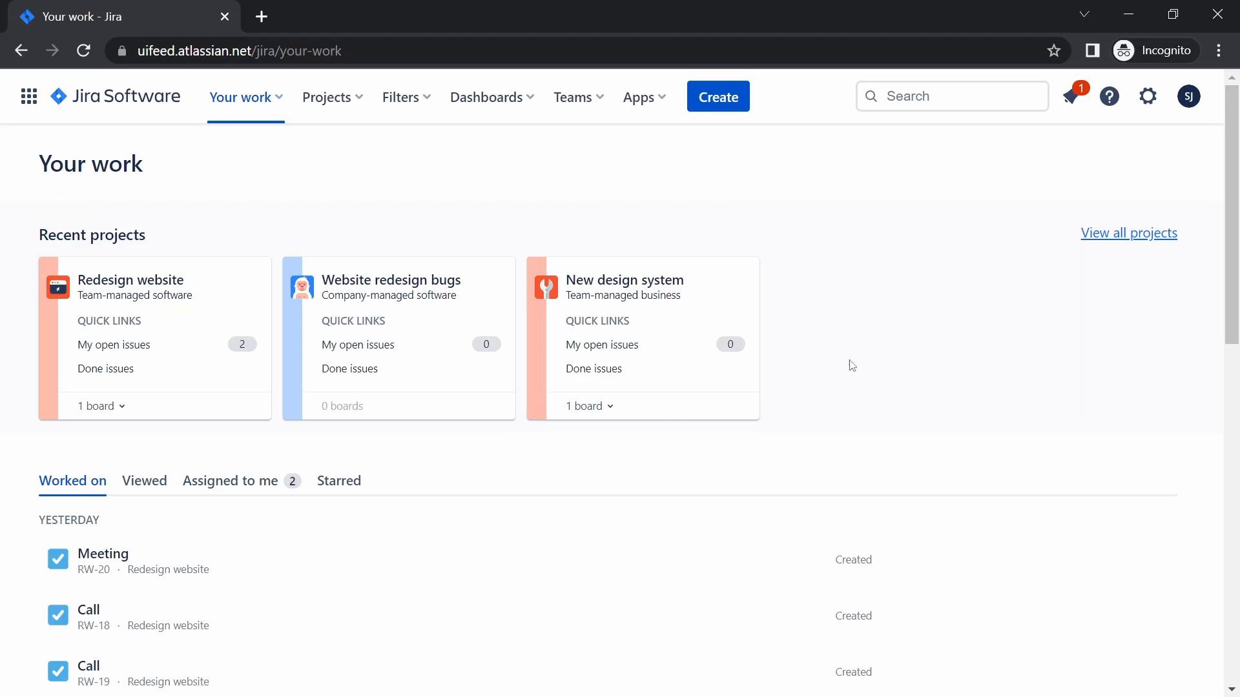Screen dimensions: 1240x697
Task: Toggle the Meeting task checkbox
Action: [58, 558]
